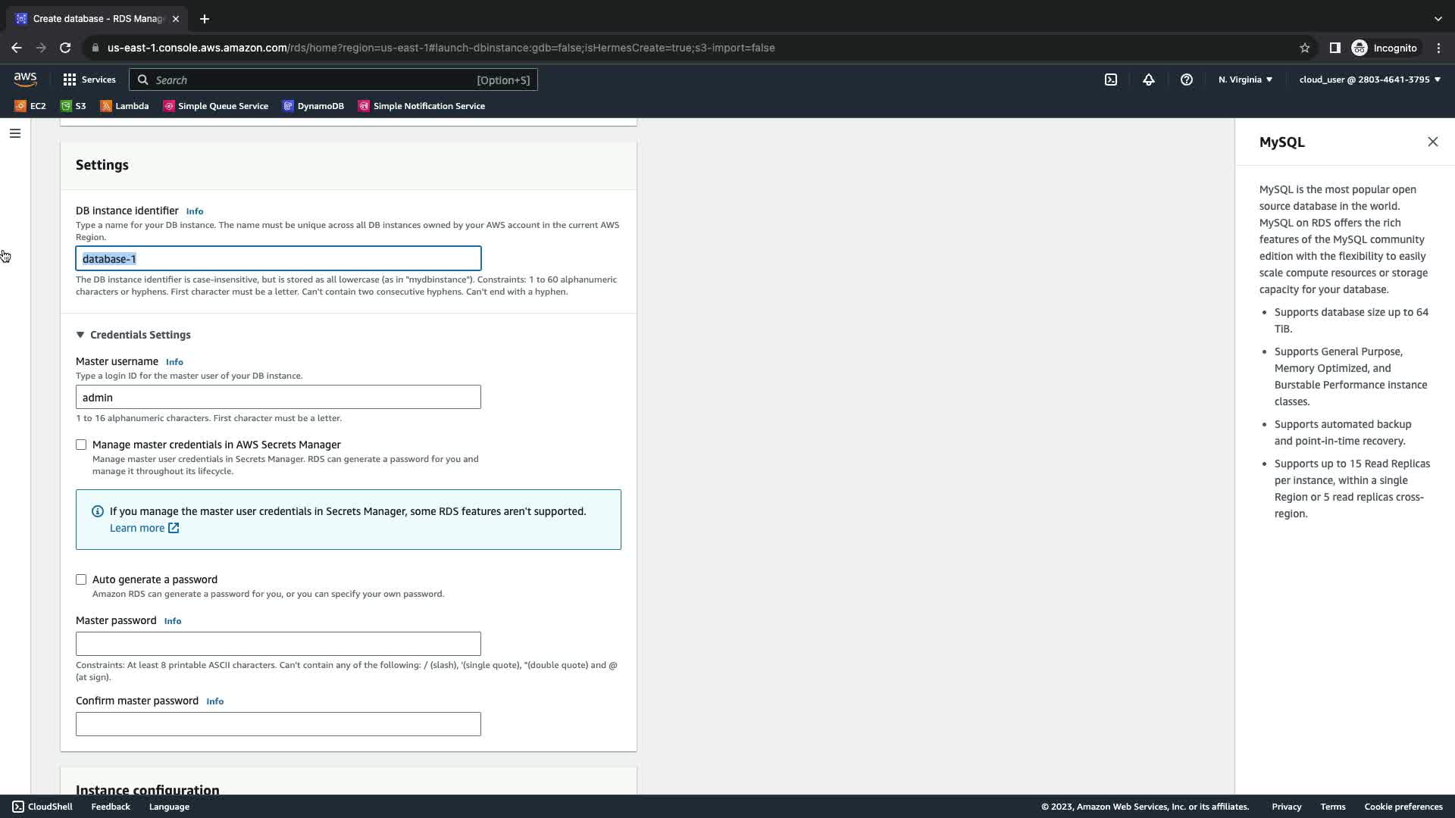The image size is (1455, 818).
Task: Open the N. Virginia region dropdown
Action: coord(1245,80)
